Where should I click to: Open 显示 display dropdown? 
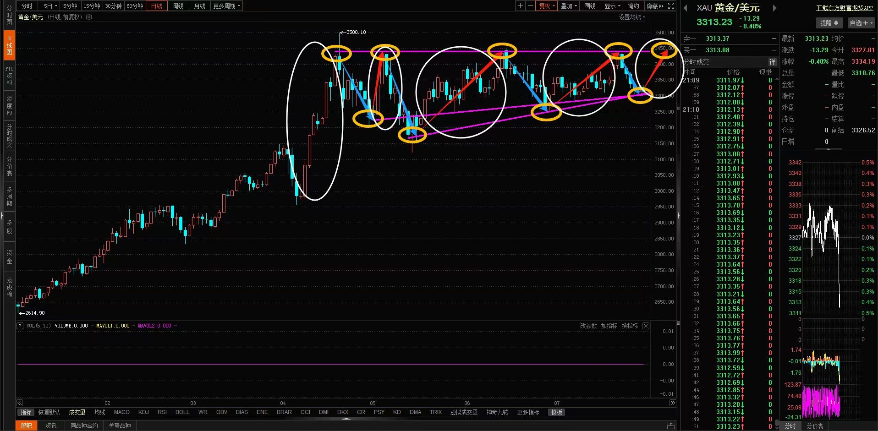pos(612,6)
